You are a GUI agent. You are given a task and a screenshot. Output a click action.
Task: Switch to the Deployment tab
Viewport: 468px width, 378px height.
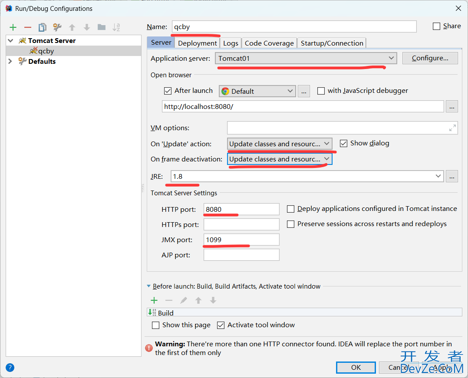coord(197,43)
